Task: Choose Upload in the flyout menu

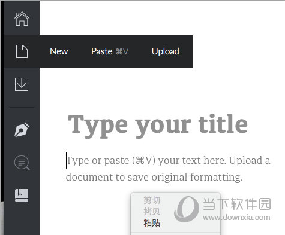Action: click(x=166, y=51)
